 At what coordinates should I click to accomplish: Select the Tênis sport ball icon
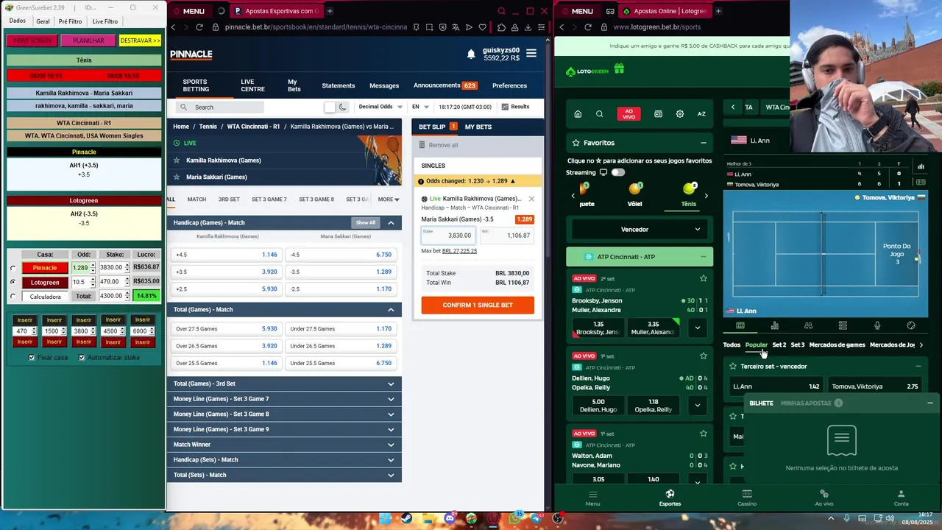tap(689, 189)
